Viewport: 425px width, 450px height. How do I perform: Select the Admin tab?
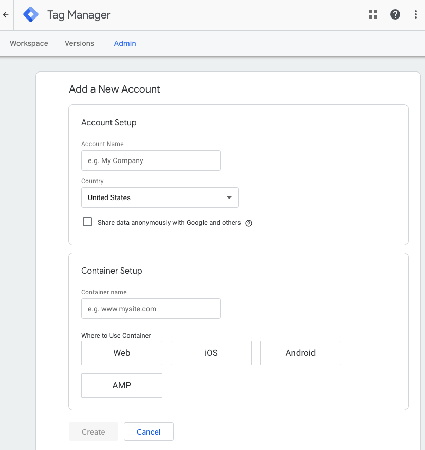[x=125, y=43]
